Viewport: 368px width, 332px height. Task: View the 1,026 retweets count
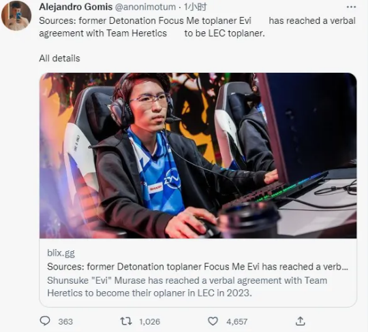click(x=150, y=322)
